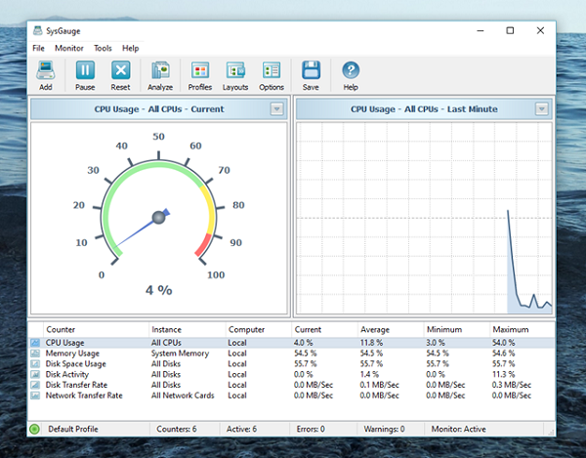The image size is (586, 458).
Task: Expand the CPU Usage Current gauge dropdown
Action: click(x=276, y=109)
